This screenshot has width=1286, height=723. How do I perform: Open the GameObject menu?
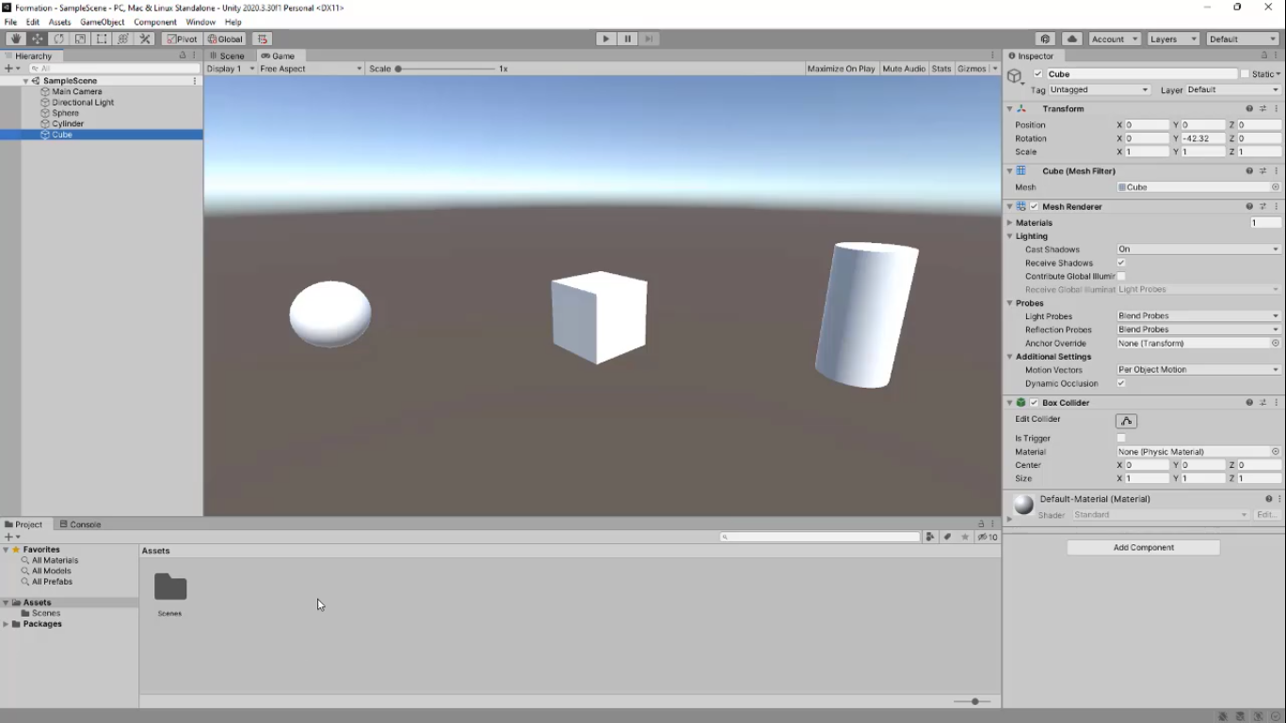click(x=102, y=22)
